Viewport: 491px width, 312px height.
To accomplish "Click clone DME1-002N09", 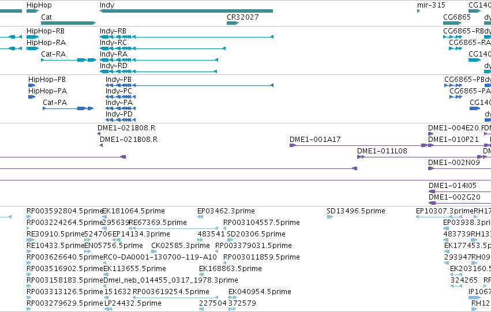I will tap(454, 163).
